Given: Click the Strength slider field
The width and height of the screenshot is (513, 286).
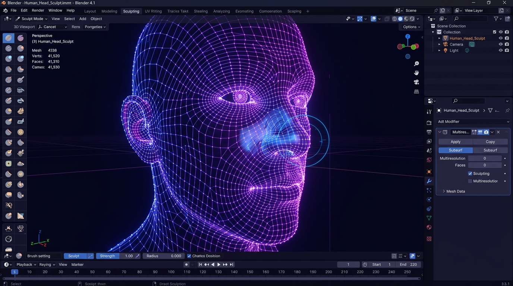Looking at the screenshot, I should pyautogui.click(x=115, y=256).
